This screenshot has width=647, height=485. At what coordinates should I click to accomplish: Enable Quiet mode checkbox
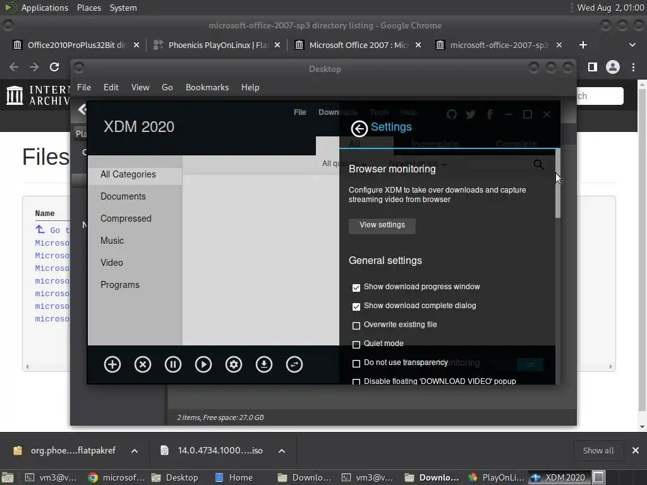click(x=356, y=344)
